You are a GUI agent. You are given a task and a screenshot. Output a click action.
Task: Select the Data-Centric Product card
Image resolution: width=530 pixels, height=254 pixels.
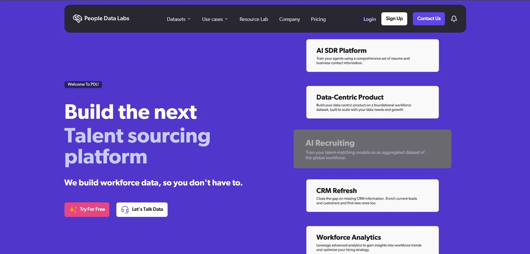(372, 102)
